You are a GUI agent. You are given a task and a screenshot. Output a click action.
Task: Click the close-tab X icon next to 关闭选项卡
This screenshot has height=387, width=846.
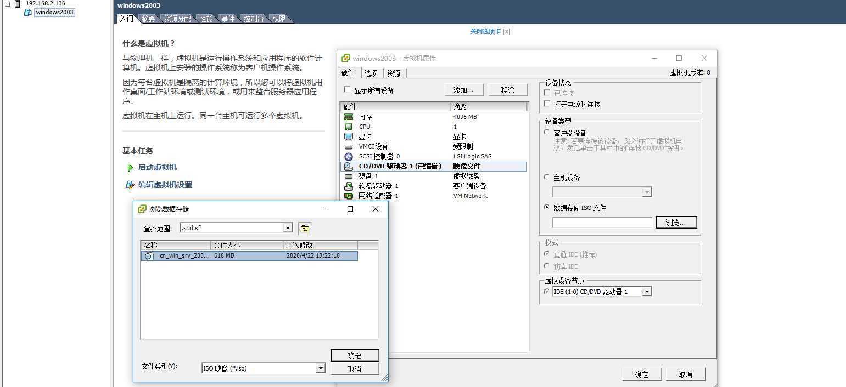506,32
